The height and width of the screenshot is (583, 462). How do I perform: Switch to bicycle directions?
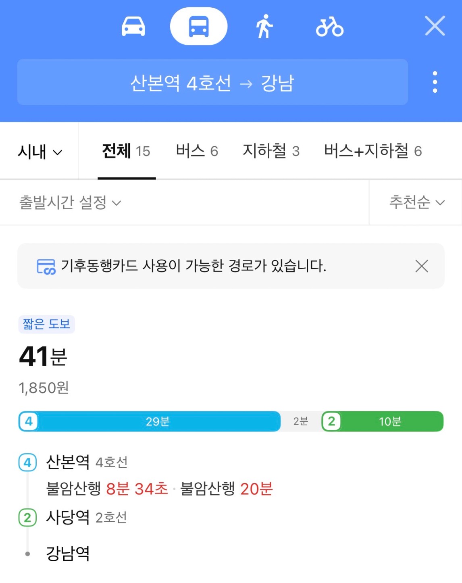[329, 27]
